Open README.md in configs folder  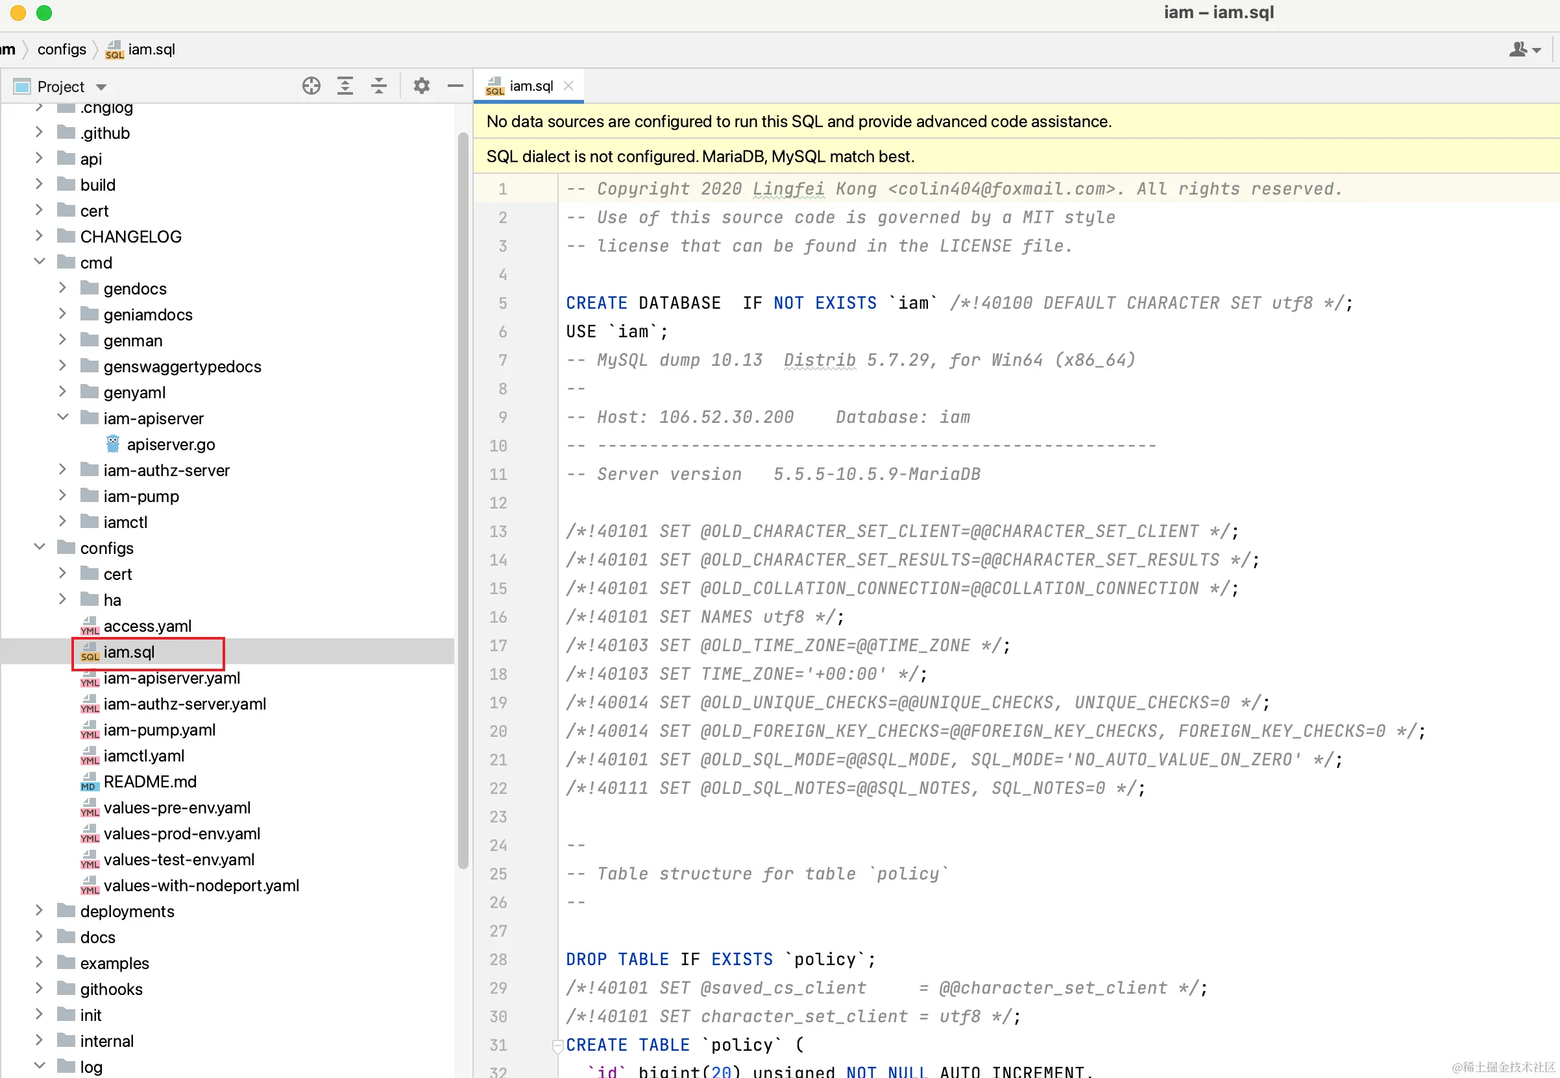click(x=149, y=782)
